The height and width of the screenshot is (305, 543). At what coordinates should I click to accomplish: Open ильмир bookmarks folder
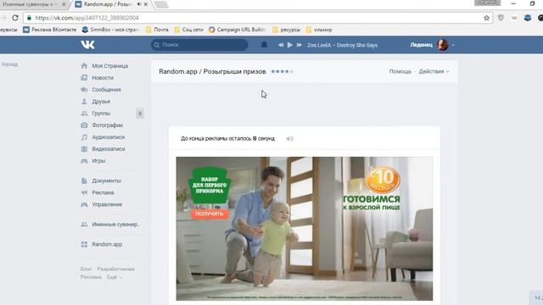pyautogui.click(x=319, y=30)
